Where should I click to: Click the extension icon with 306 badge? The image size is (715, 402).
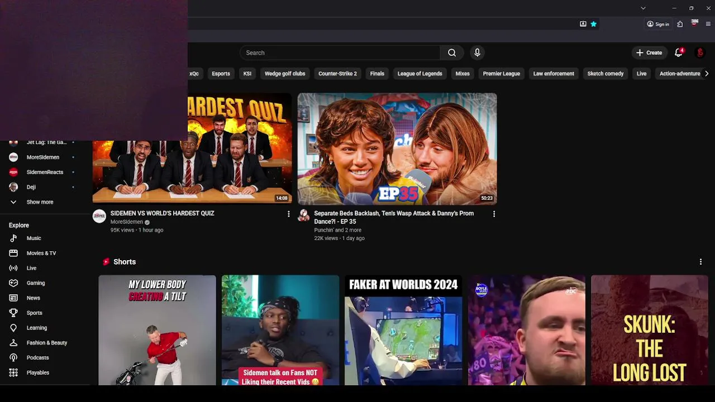[x=694, y=23]
